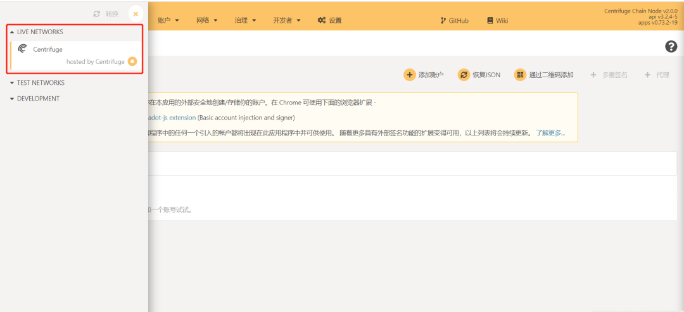Click the 恢复JSON restore icon

pyautogui.click(x=464, y=75)
